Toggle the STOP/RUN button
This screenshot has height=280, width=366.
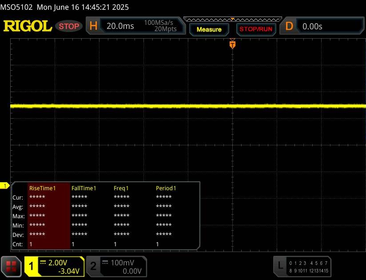pyautogui.click(x=256, y=29)
